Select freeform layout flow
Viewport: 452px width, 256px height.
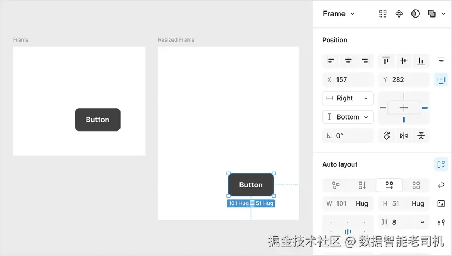pos(335,185)
